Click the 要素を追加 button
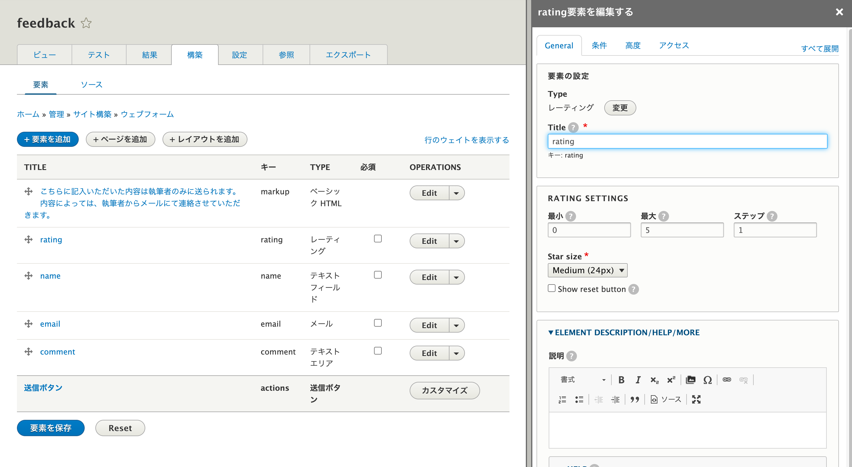The width and height of the screenshot is (852, 467). (x=48, y=139)
